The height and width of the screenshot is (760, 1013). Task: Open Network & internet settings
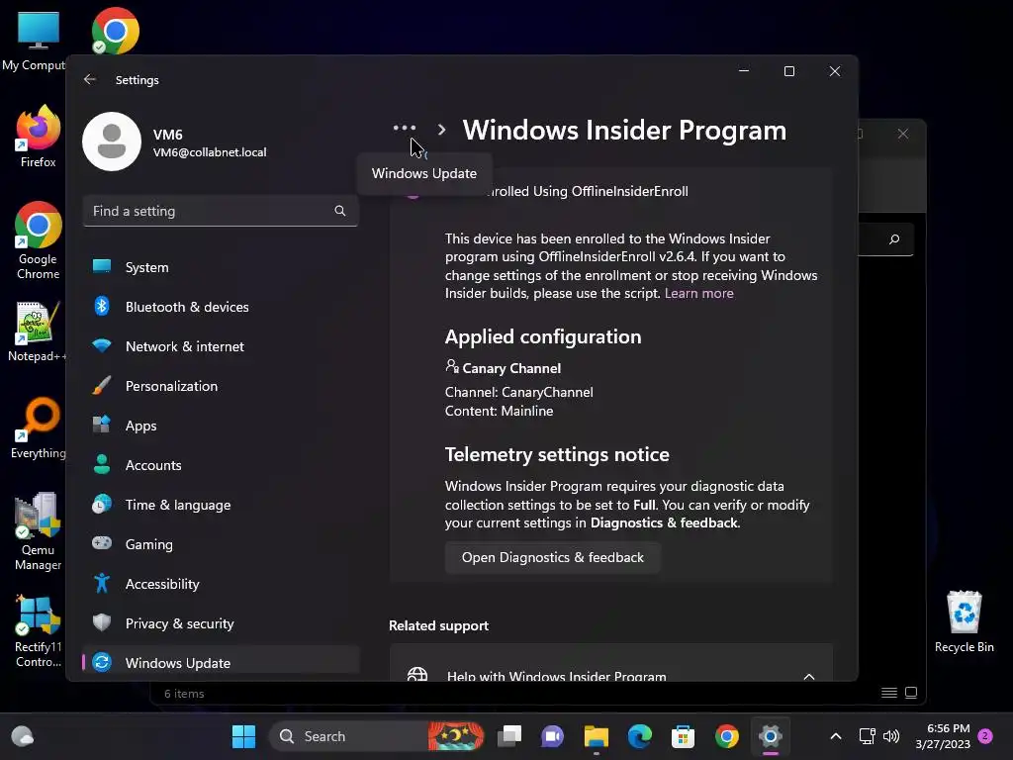221,346
